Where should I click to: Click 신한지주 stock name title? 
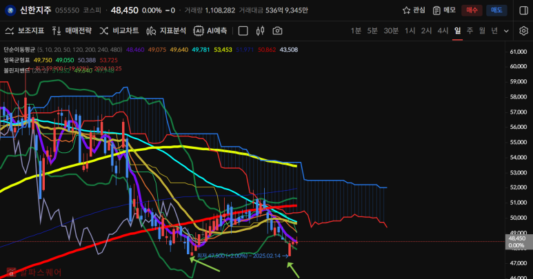coord(35,10)
